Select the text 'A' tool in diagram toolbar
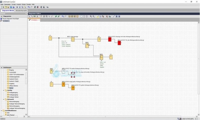This screenshot has width=200, height=120. point(37,16)
